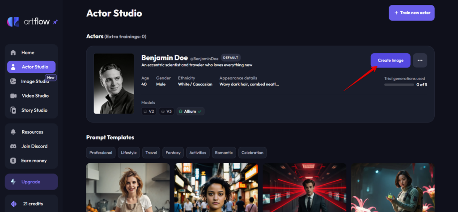This screenshot has height=212, width=458.
Task: Click Join Discord icon
Action: (x=13, y=146)
